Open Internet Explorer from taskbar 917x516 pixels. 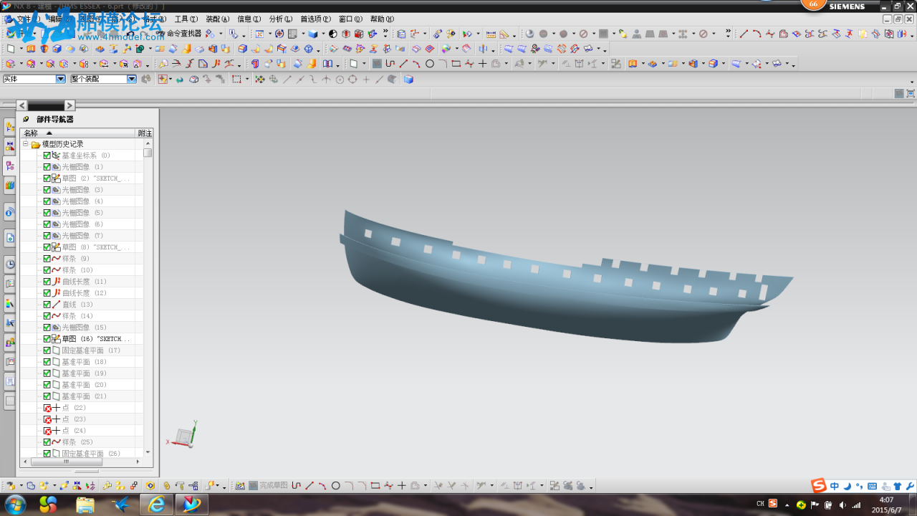[156, 505]
